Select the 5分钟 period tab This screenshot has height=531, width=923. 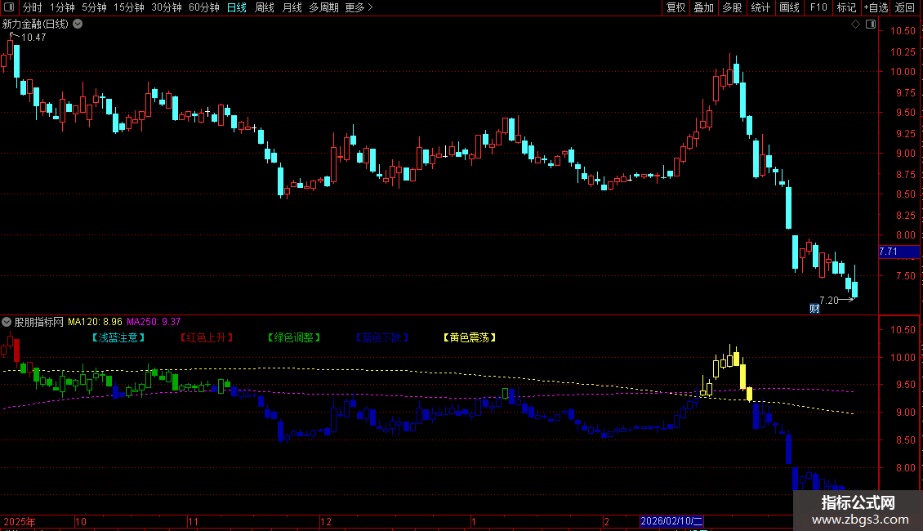[94, 7]
